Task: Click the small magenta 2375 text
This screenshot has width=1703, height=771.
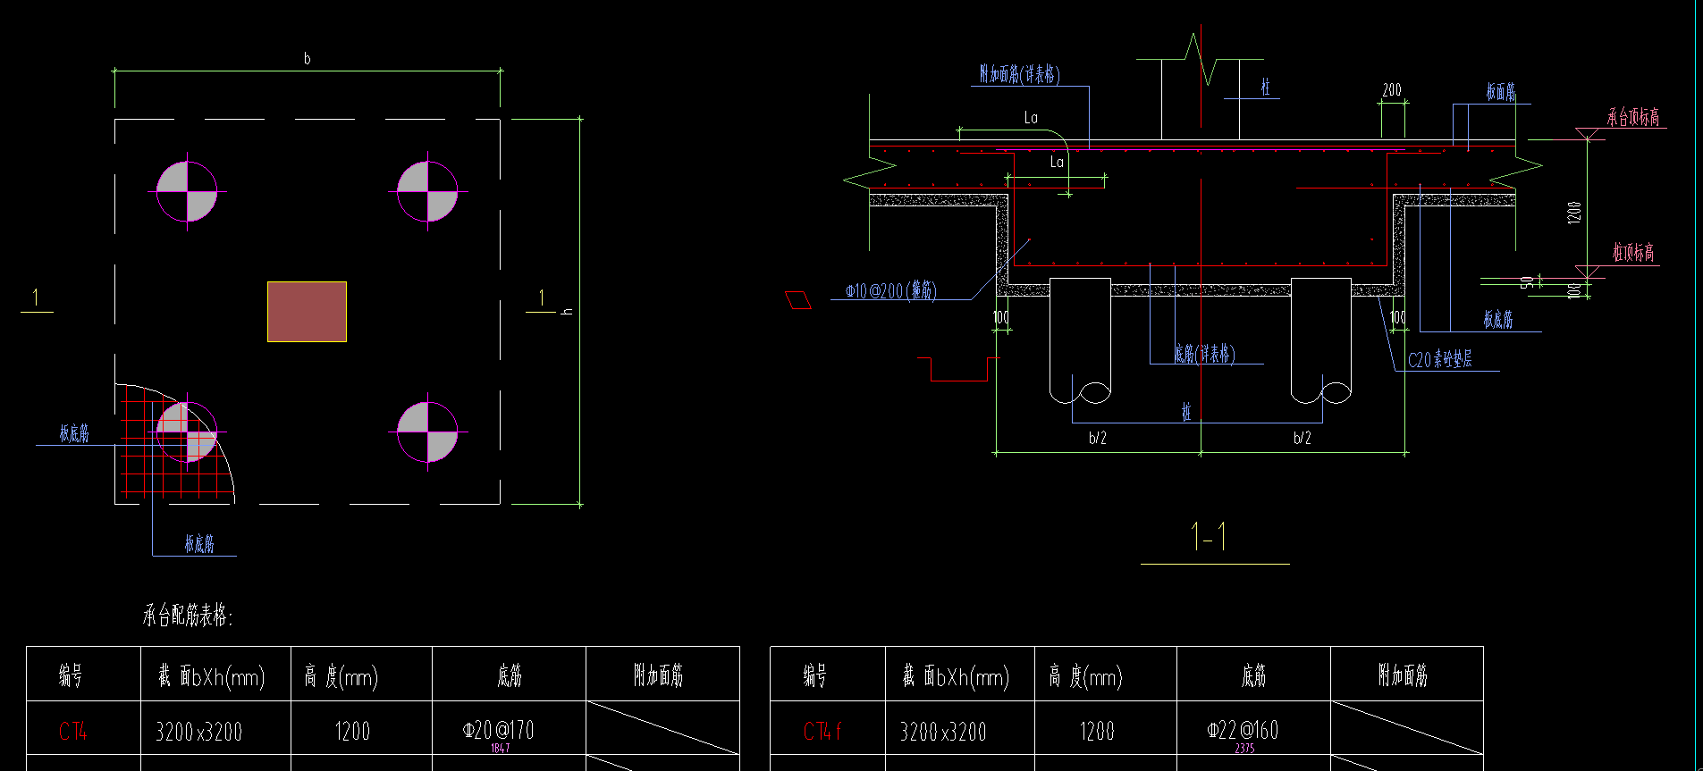Action: pyautogui.click(x=1244, y=749)
